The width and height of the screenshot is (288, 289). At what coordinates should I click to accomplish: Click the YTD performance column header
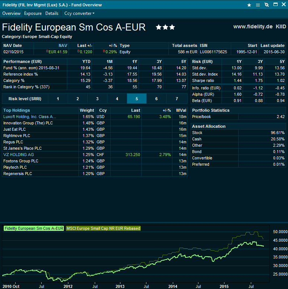[x=87, y=61]
